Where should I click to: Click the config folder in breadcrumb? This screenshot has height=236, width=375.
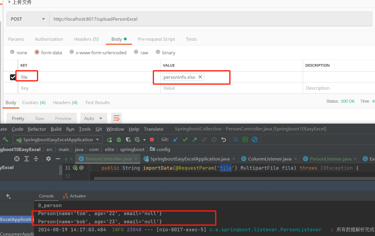pos(160,149)
